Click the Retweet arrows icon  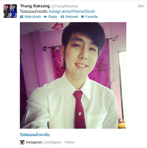pos(62,17)
